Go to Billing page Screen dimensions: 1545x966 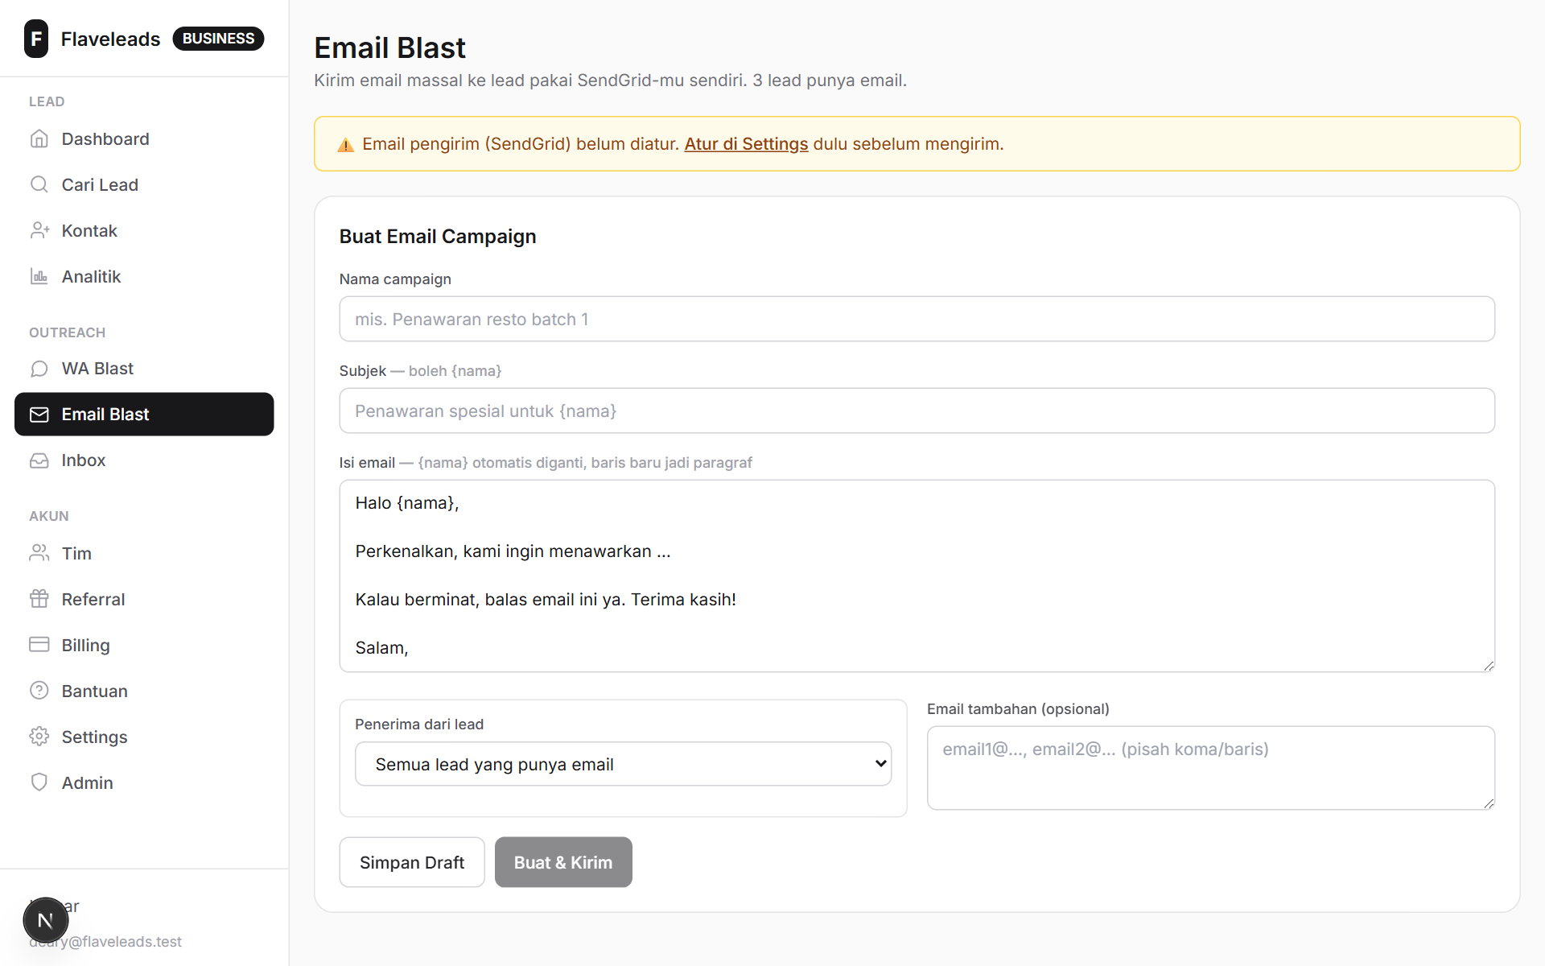pos(144,645)
